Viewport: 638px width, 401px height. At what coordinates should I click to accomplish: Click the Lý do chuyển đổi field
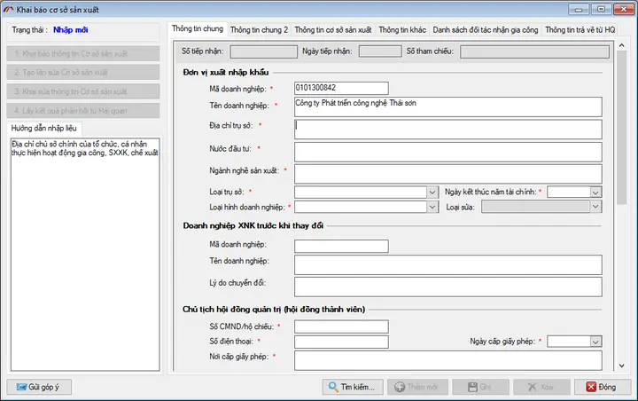448,287
